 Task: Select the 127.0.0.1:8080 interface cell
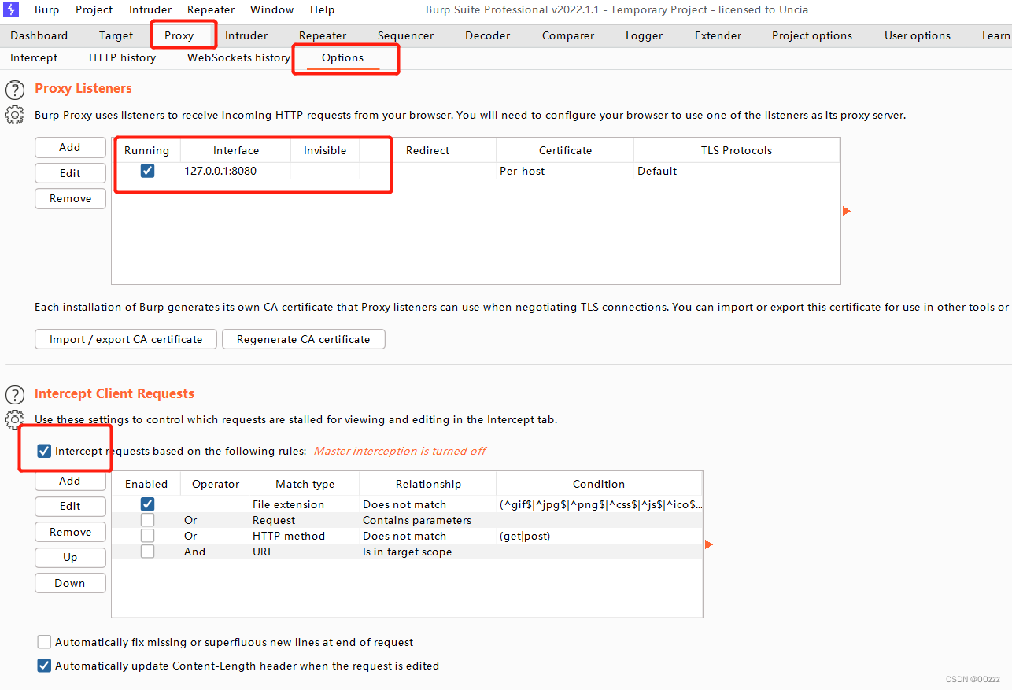[x=235, y=171]
